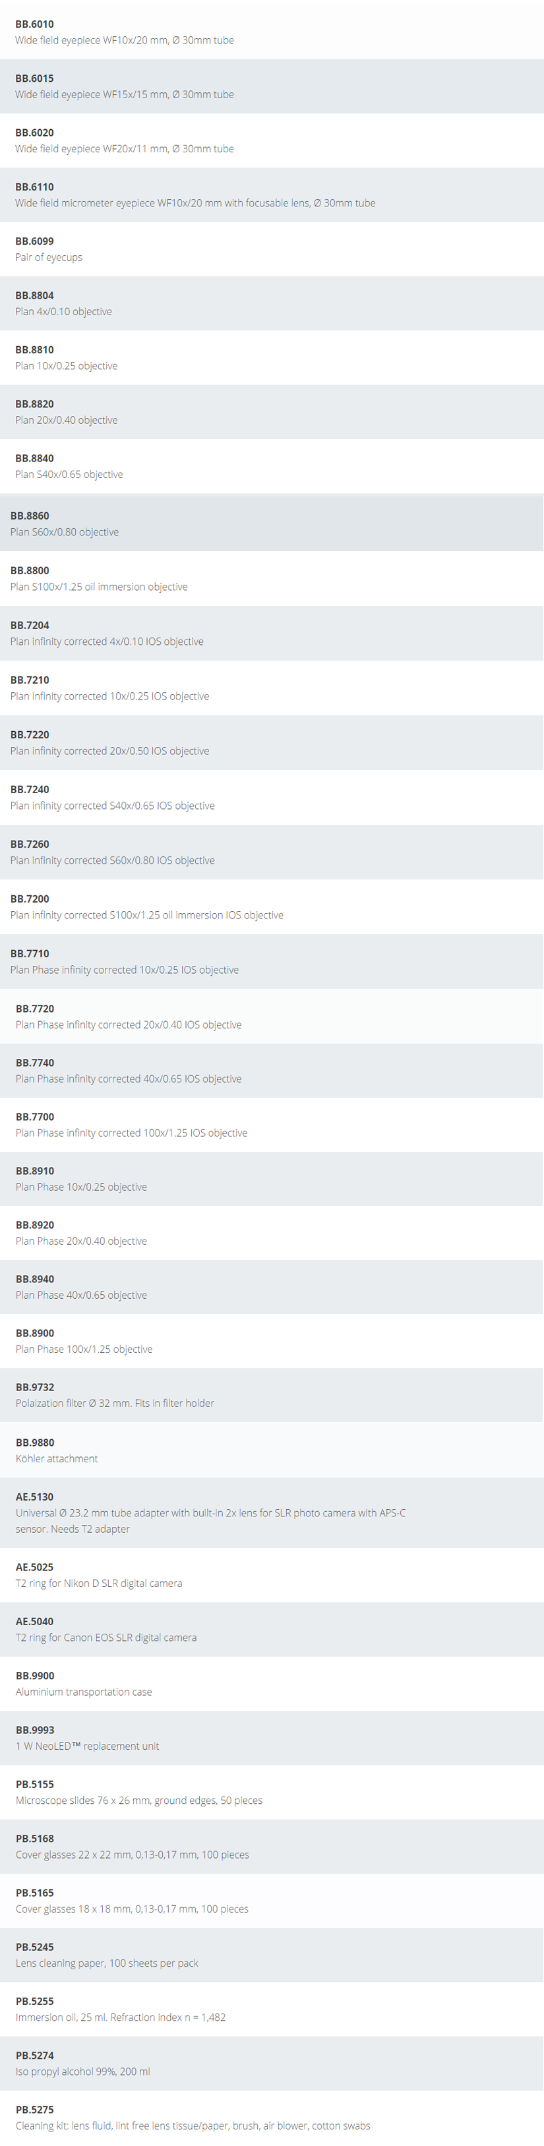
Task: Select BB.8860 Plan S60x/0.80 objective row
Action: pos(272,523)
